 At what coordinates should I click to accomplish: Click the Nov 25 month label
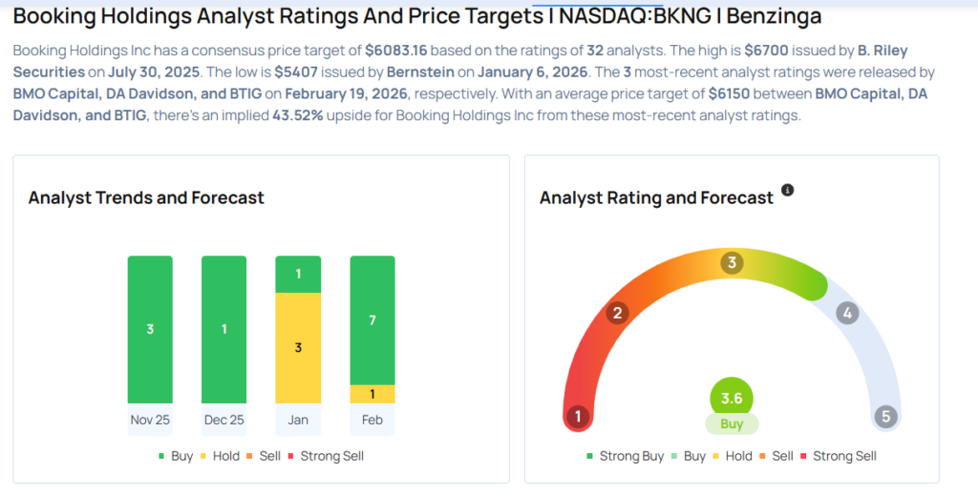(150, 420)
